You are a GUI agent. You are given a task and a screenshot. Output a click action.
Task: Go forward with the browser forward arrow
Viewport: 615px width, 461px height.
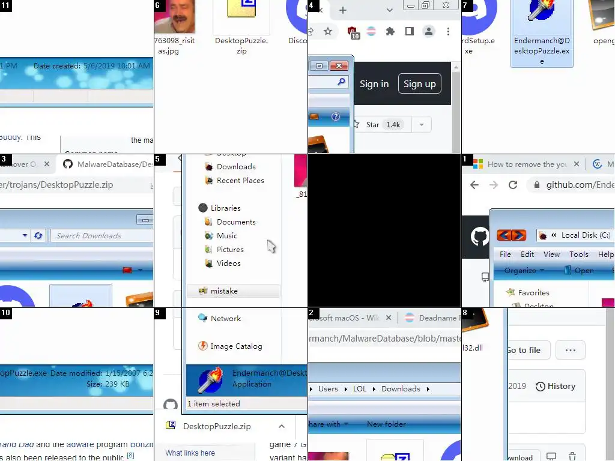[494, 185]
